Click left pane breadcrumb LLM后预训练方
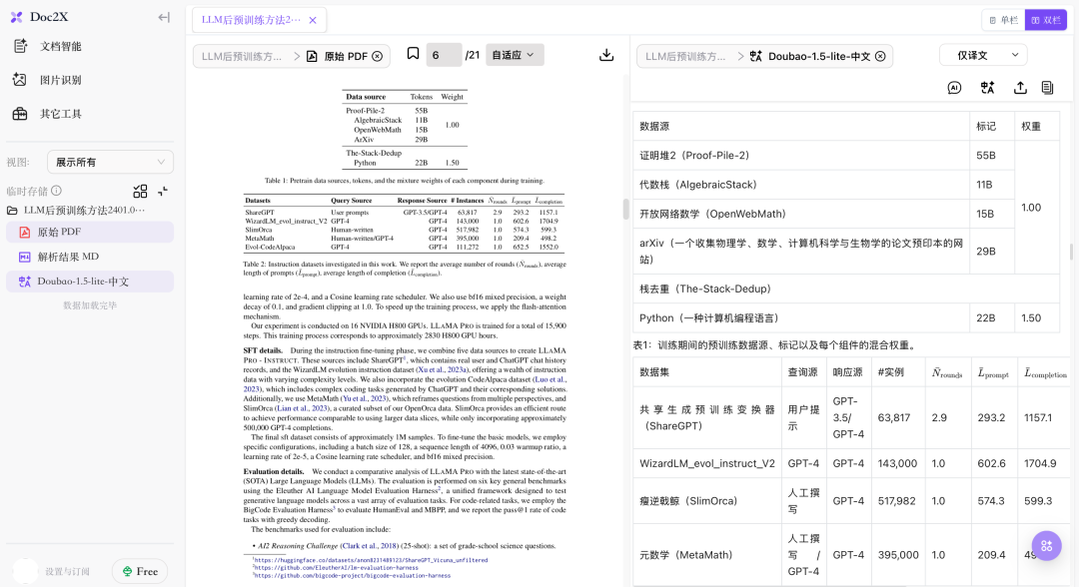 (x=242, y=56)
